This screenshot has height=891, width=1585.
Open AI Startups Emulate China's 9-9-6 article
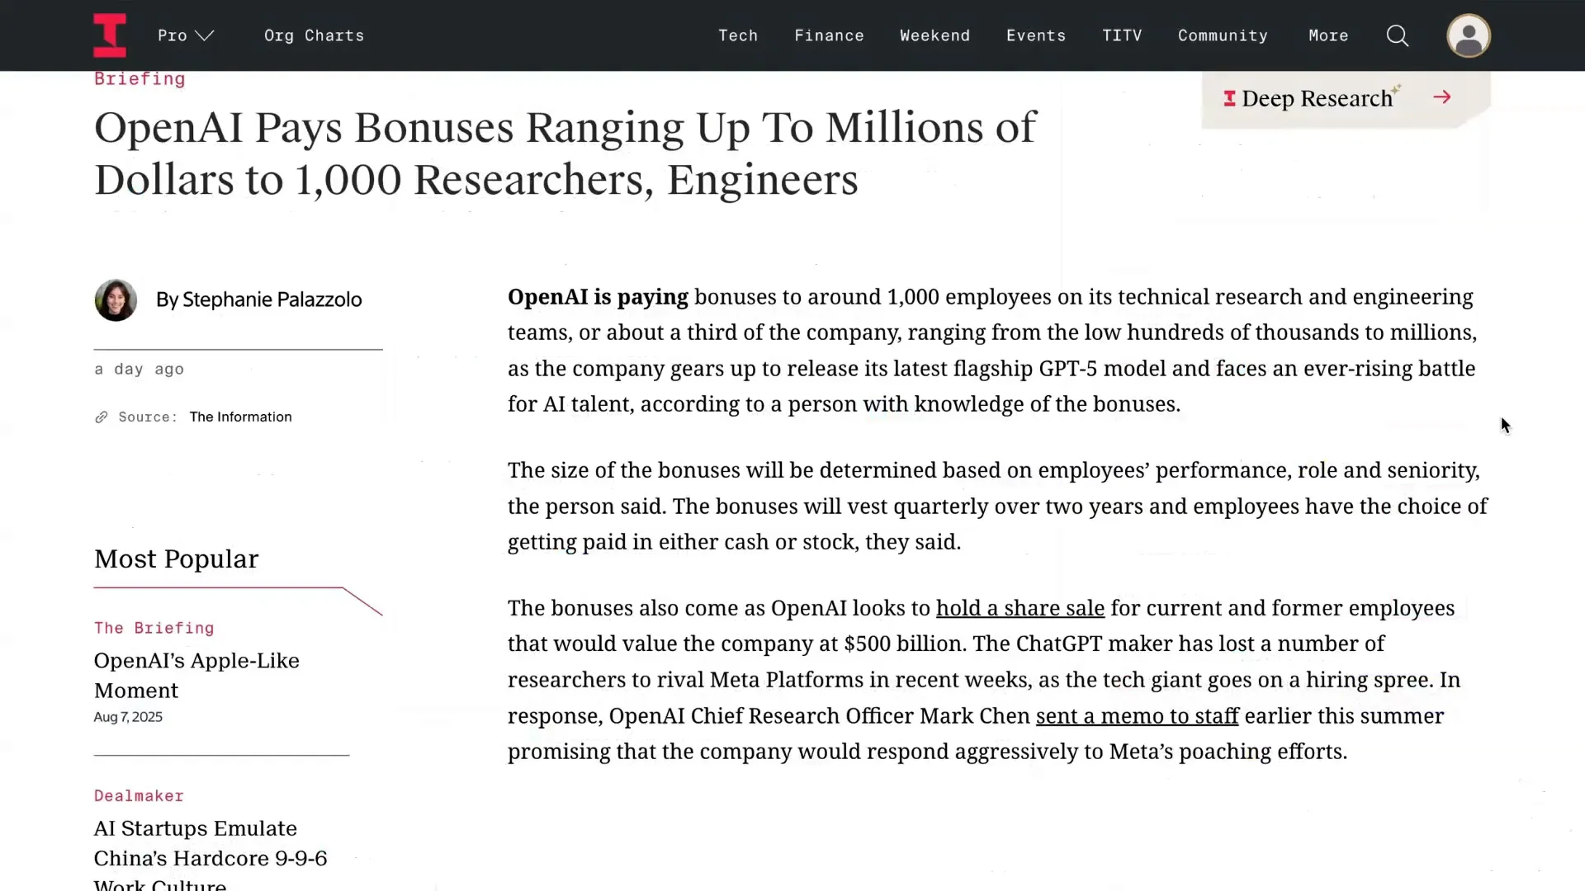tap(211, 854)
